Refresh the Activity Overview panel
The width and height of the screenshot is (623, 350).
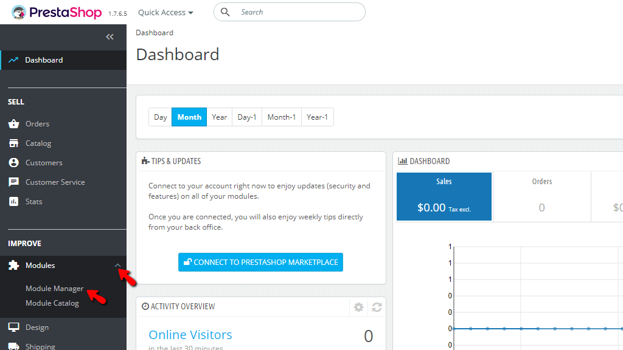(377, 307)
